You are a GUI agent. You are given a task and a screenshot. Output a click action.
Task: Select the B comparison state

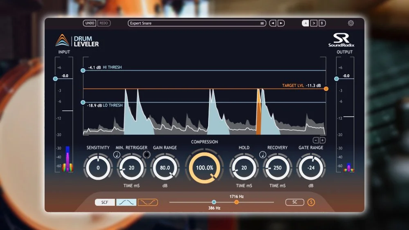click(322, 23)
